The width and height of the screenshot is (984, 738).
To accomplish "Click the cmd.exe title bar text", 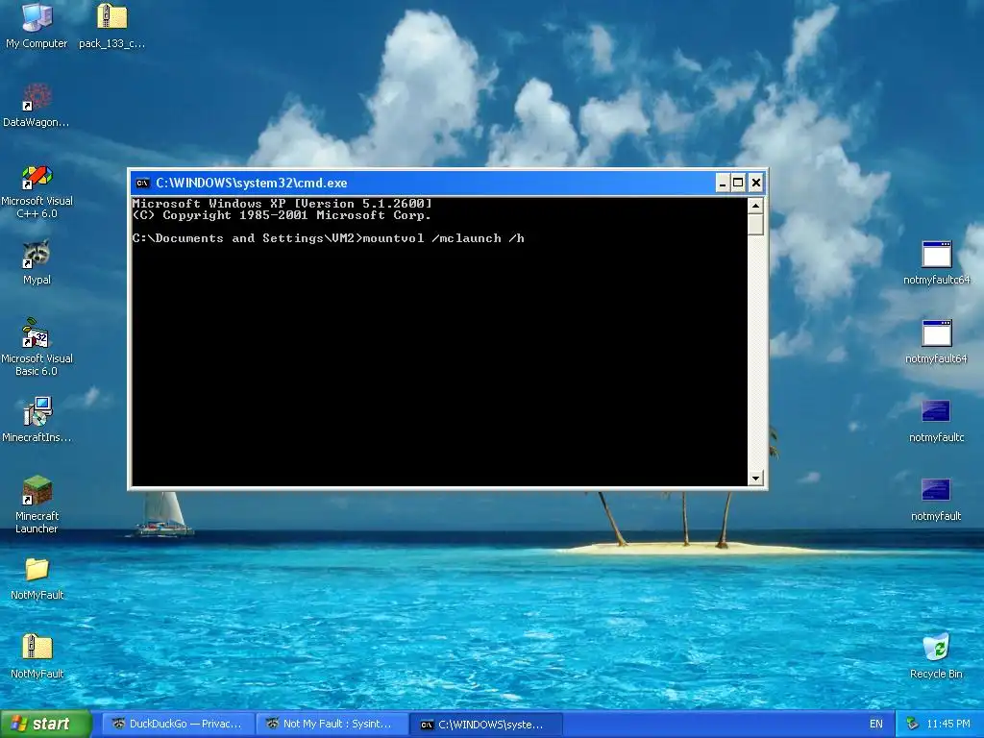I will click(251, 184).
